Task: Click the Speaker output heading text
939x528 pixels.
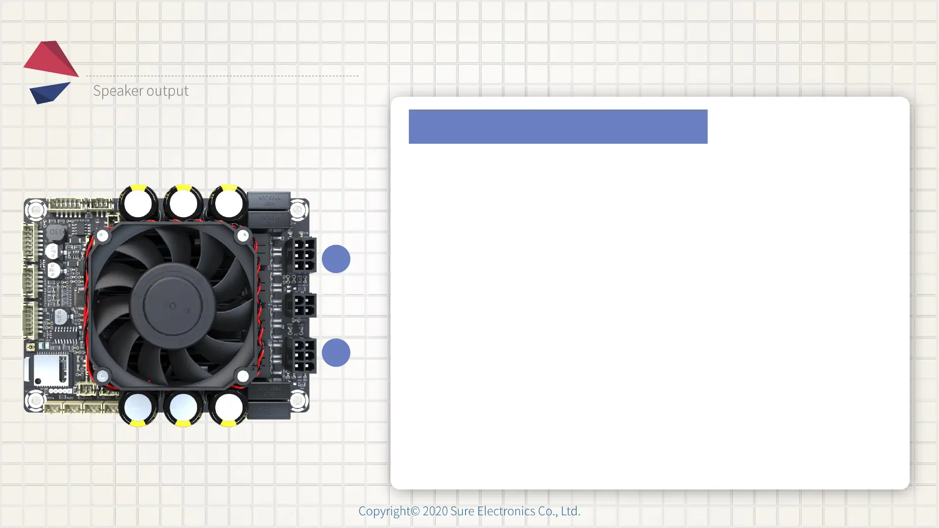Action: 140,91
